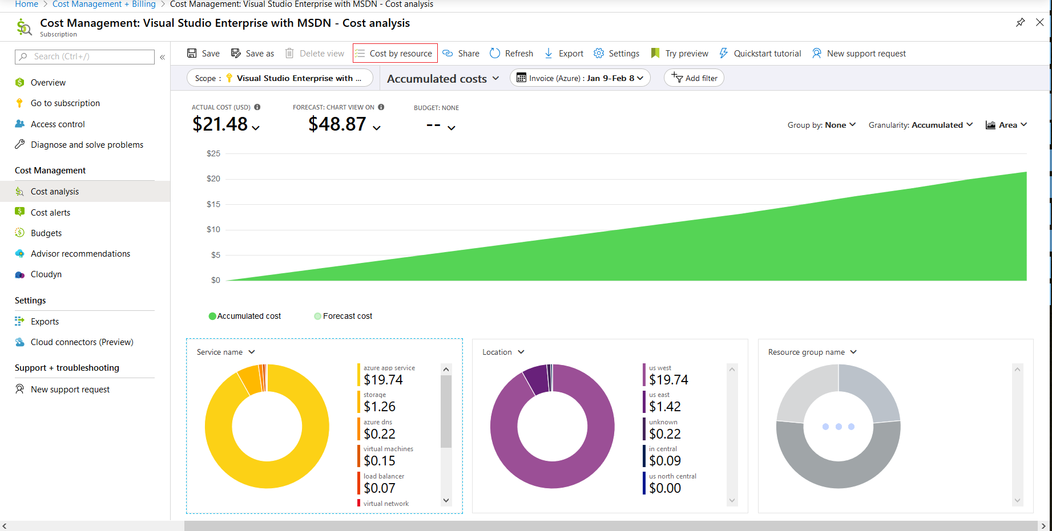Viewport: 1052px width, 531px height.
Task: Open the Area chart type dropdown
Action: pyautogui.click(x=1006, y=125)
